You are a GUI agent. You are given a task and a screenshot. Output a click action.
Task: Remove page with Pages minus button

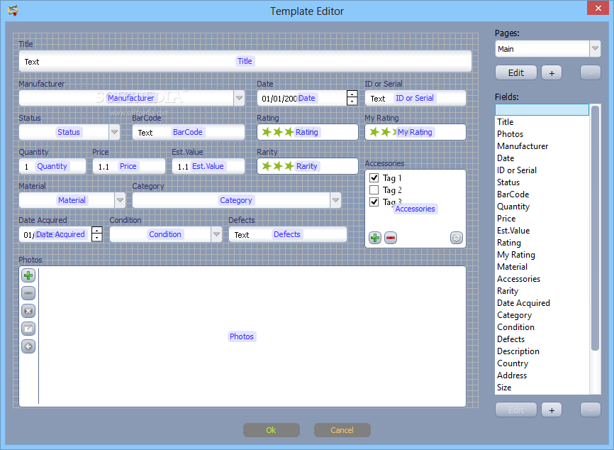tap(590, 73)
